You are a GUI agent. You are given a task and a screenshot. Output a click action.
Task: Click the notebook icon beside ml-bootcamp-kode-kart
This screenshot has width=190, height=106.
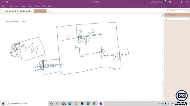coord(3,11)
